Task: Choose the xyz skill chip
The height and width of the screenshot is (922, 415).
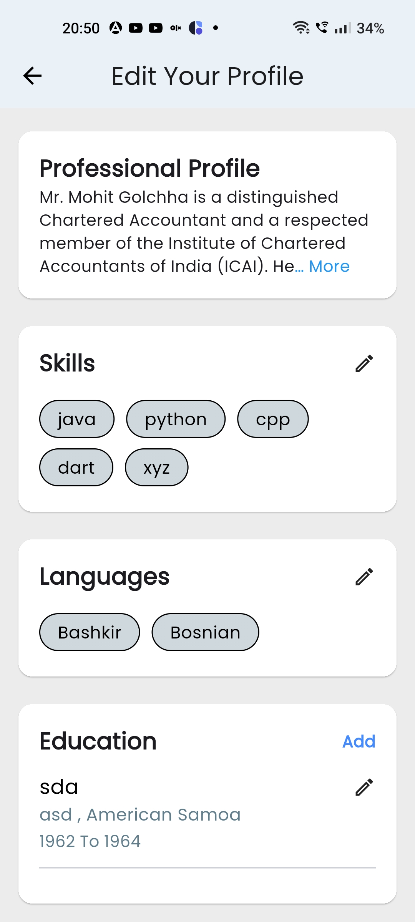Action: coord(156,467)
